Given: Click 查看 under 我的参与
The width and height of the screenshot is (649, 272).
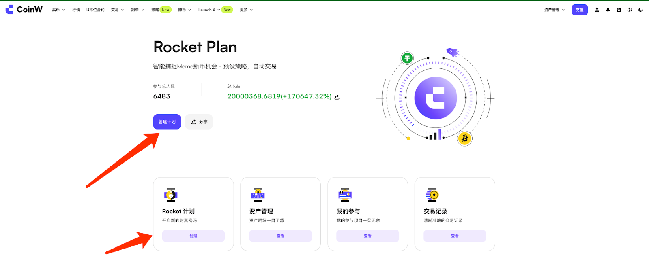Looking at the screenshot, I should [367, 236].
